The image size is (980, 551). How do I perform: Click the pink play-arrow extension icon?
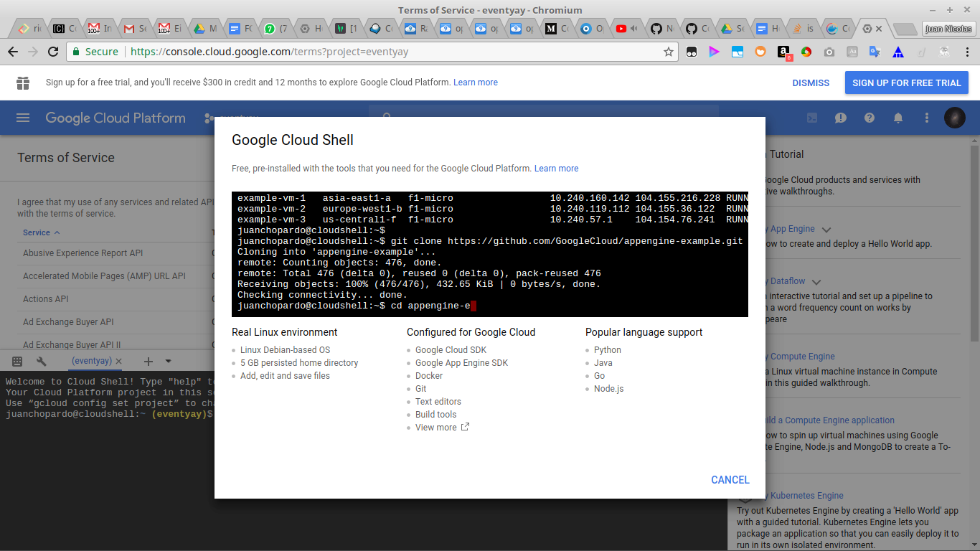click(x=714, y=52)
